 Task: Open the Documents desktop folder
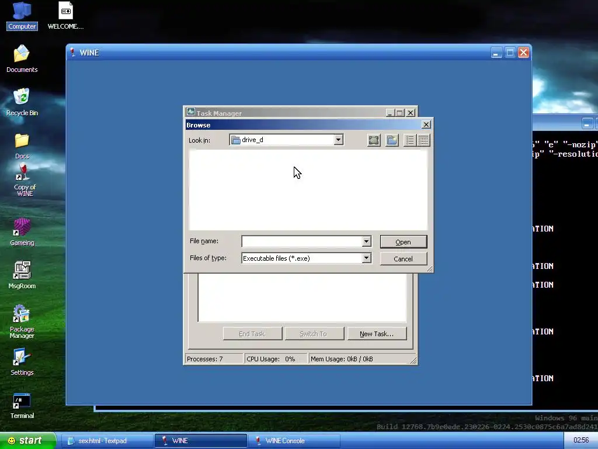pyautogui.click(x=22, y=59)
